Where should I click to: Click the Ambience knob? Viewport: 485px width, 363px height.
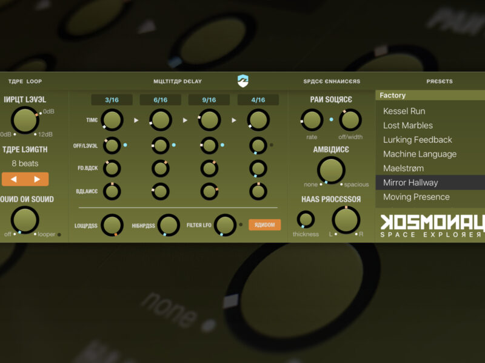pos(331,170)
